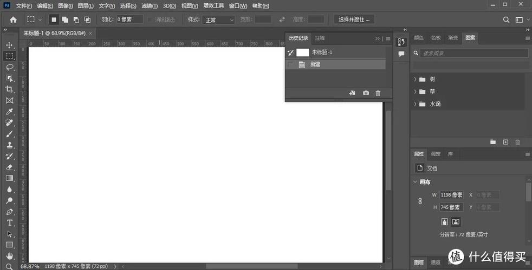Viewport: 532px width, 270px height.
Task: Expand the 水滴 pattern folder
Action: coord(415,104)
